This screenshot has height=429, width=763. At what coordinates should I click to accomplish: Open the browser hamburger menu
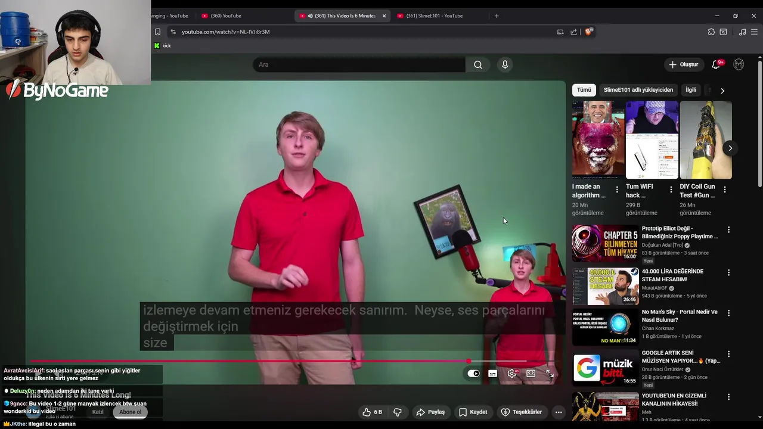tap(755, 32)
